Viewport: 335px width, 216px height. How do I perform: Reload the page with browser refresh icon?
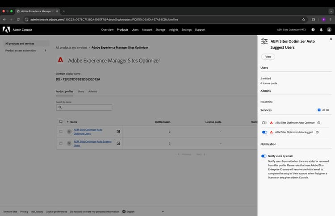point(18,20)
